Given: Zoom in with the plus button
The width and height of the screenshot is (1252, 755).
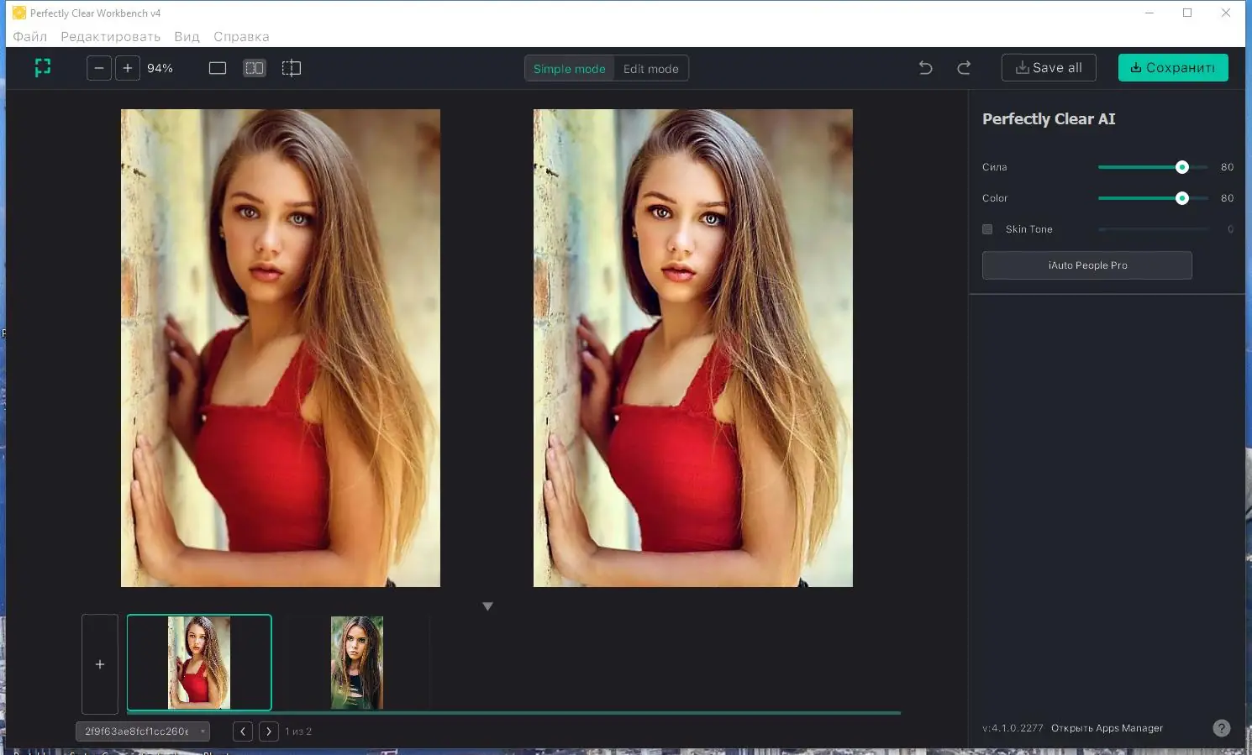Looking at the screenshot, I should [x=127, y=68].
